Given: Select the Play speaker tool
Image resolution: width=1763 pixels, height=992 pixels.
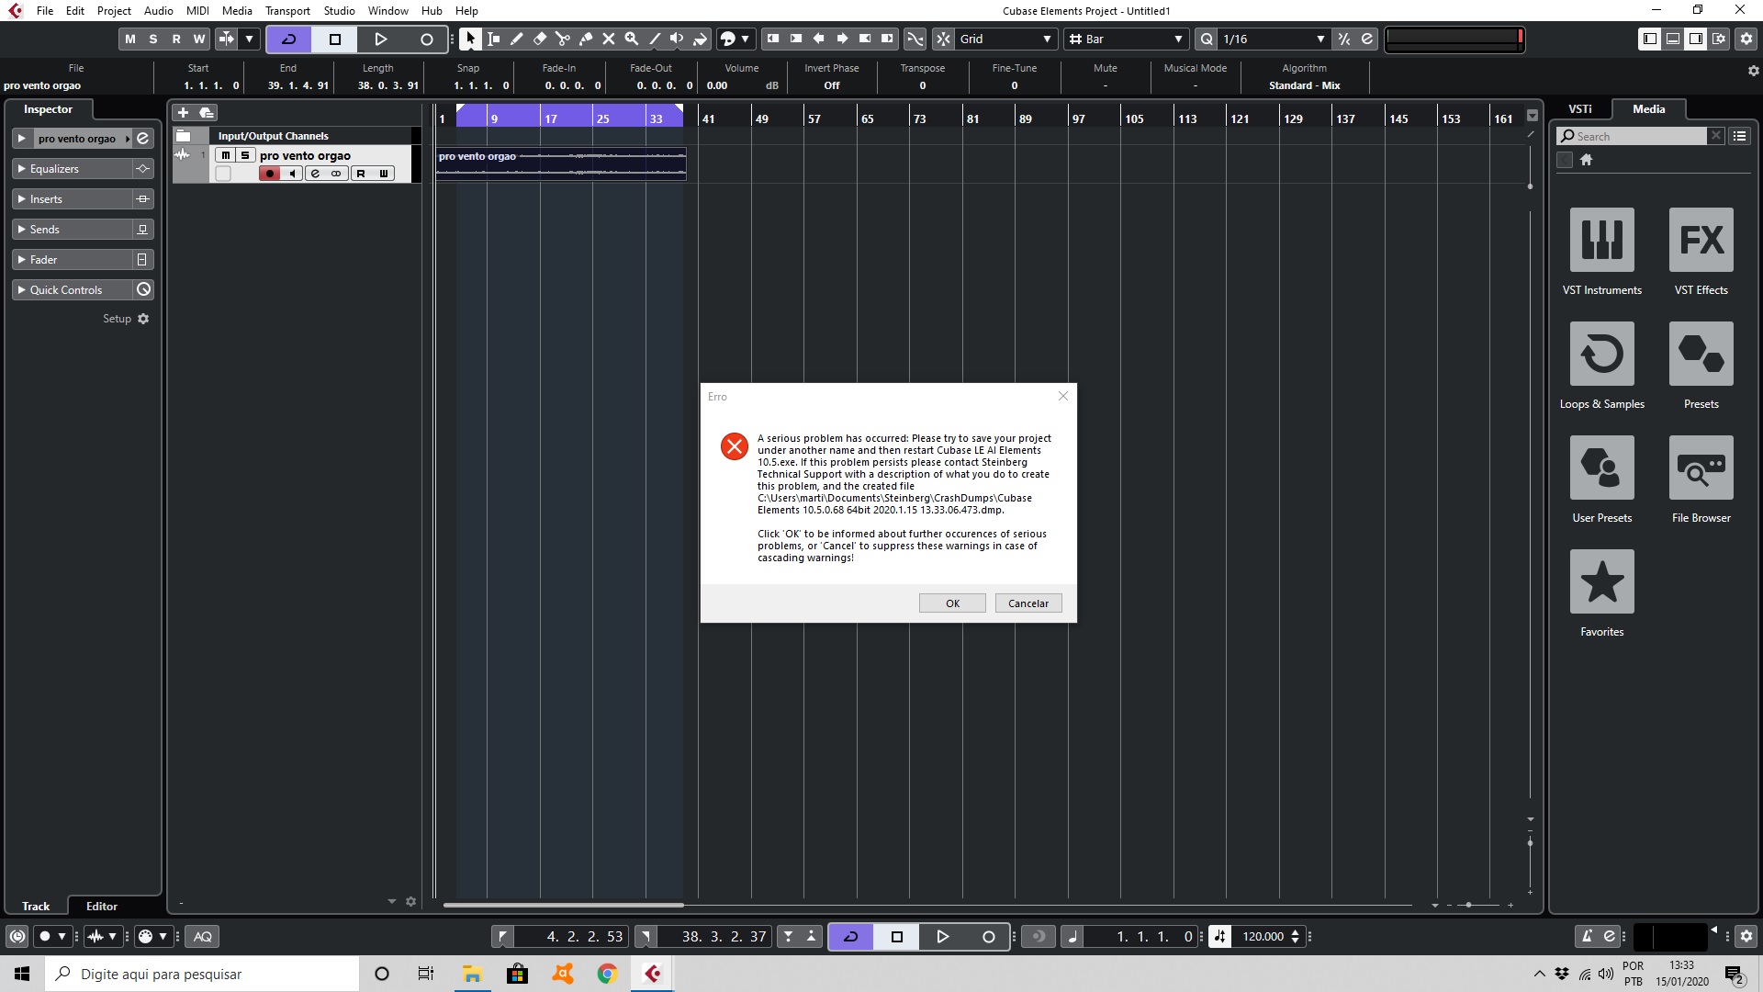Looking at the screenshot, I should point(678,39).
